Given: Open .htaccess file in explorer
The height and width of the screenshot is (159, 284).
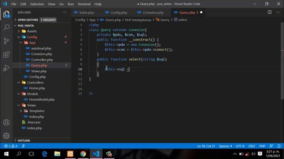Looking at the screenshot, I should (x=34, y=122).
